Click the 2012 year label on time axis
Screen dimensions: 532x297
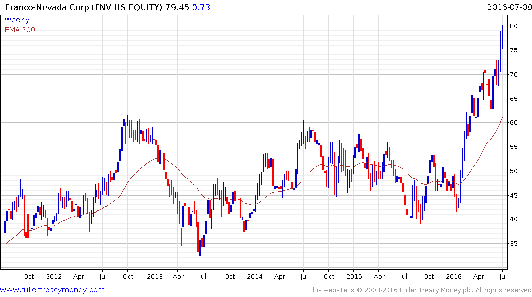pos(54,276)
